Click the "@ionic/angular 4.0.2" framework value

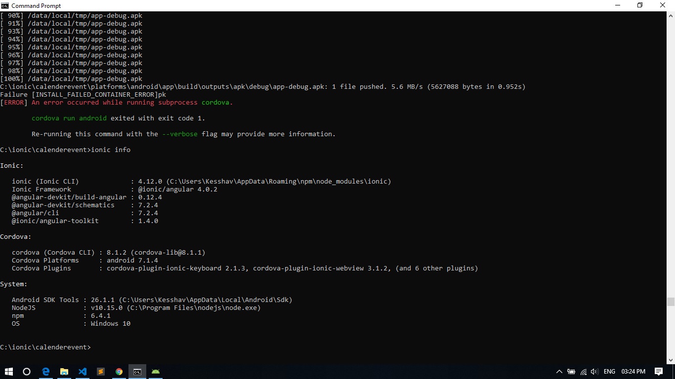tap(178, 189)
